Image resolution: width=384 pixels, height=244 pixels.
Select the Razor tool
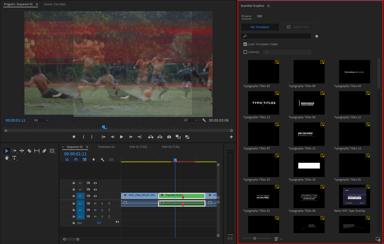click(29, 151)
